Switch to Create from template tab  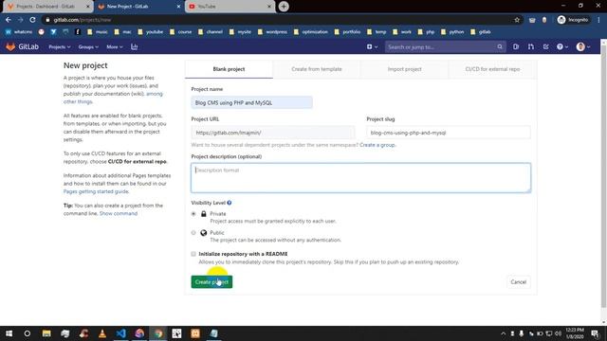click(x=317, y=69)
